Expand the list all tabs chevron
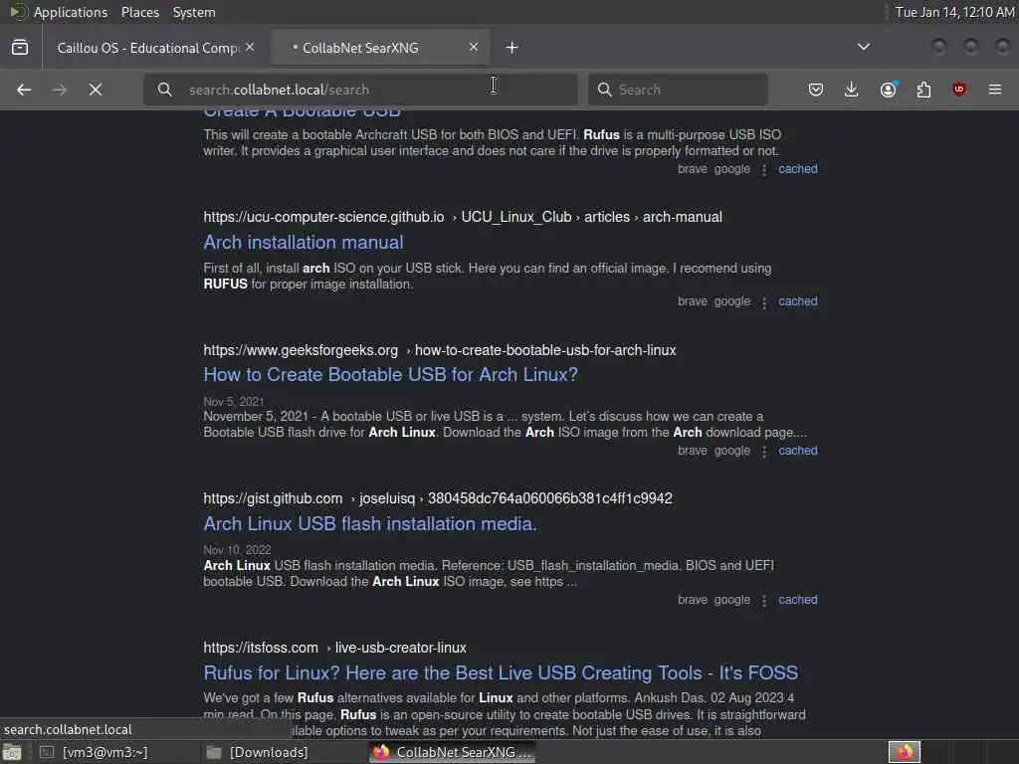Viewport: 1019px width, 764px height. click(x=863, y=47)
